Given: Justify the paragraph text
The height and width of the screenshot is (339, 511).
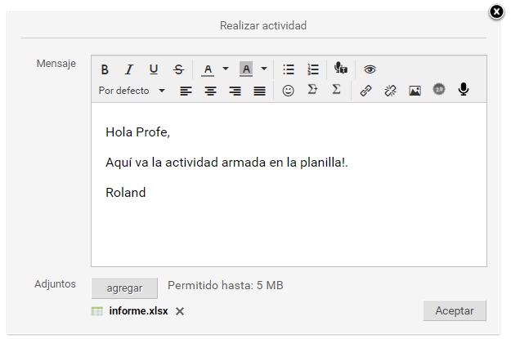Looking at the screenshot, I should pyautogui.click(x=259, y=91).
